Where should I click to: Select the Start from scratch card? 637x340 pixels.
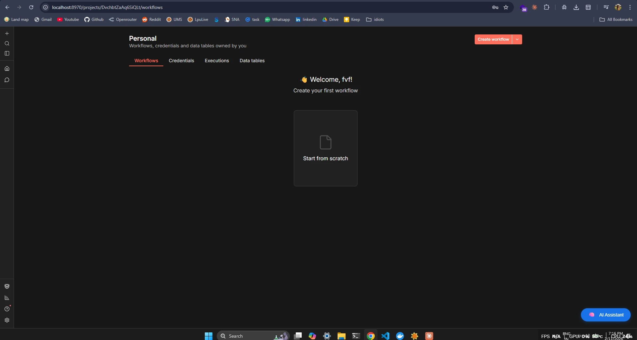coord(325,148)
